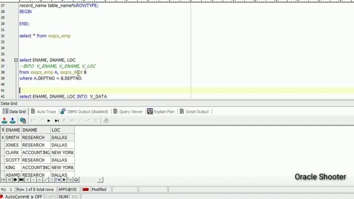
Task: Click the blue-arrow database icon in grid toolbar
Action: [x=13, y=121]
